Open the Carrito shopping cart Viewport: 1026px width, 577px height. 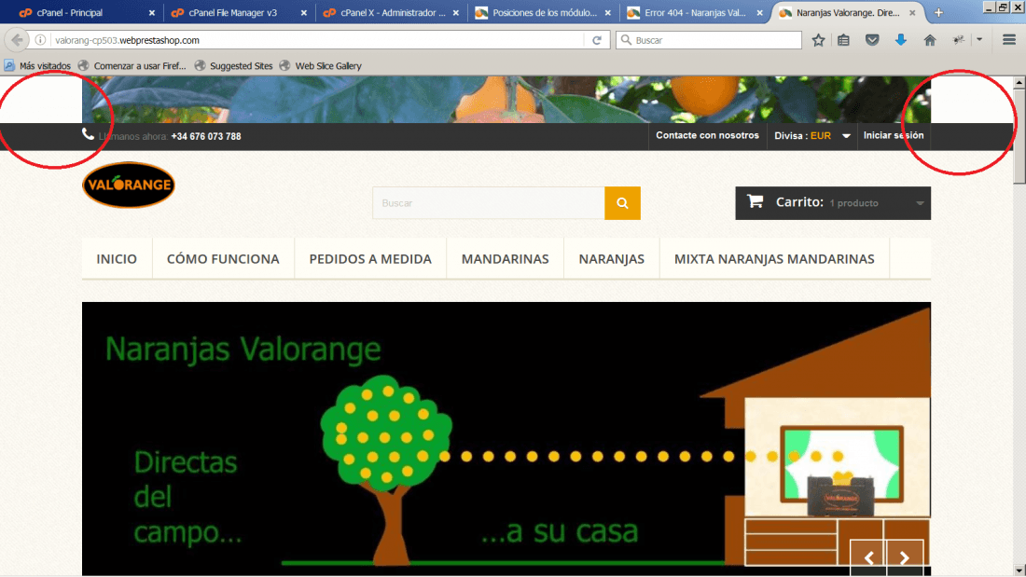click(833, 203)
